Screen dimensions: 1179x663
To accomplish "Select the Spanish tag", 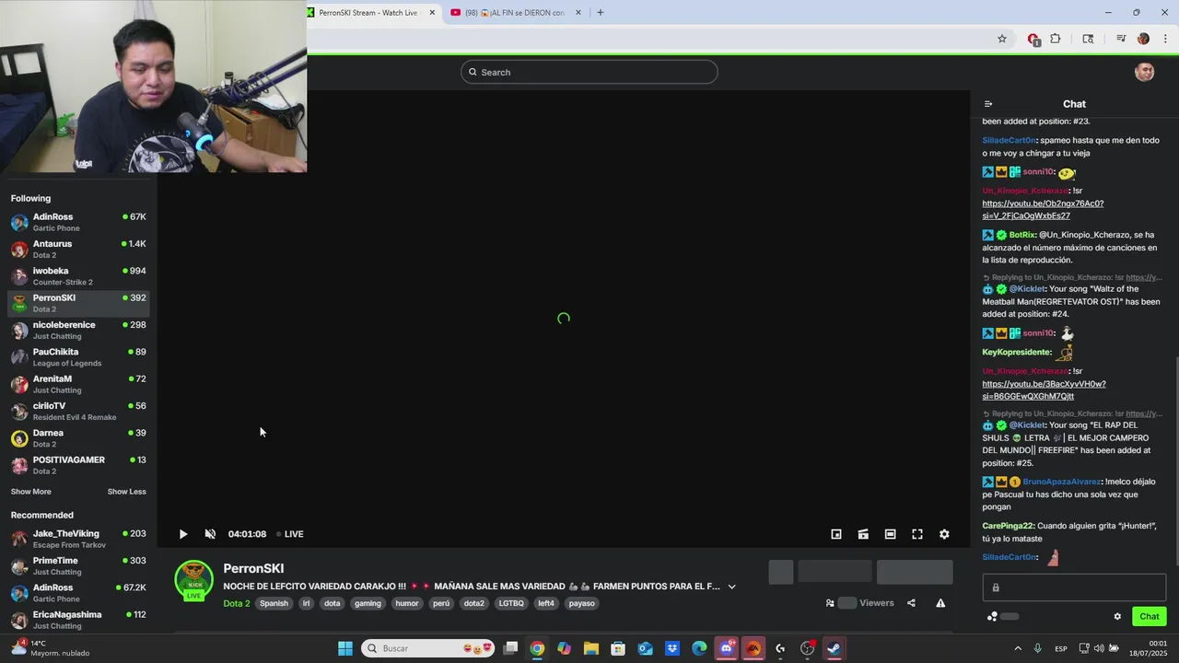I will pyautogui.click(x=274, y=603).
